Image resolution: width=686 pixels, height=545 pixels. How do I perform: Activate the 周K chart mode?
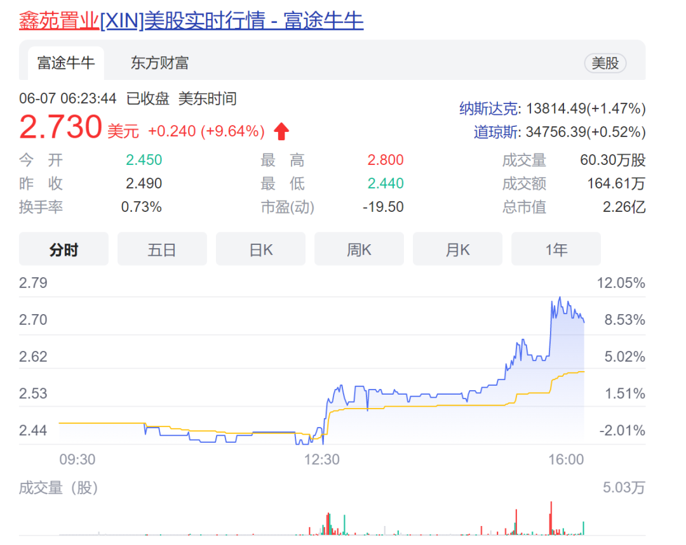click(359, 249)
